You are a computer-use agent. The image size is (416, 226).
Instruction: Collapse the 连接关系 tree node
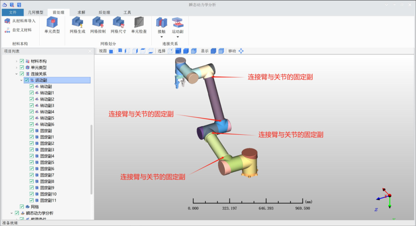(x=17, y=74)
